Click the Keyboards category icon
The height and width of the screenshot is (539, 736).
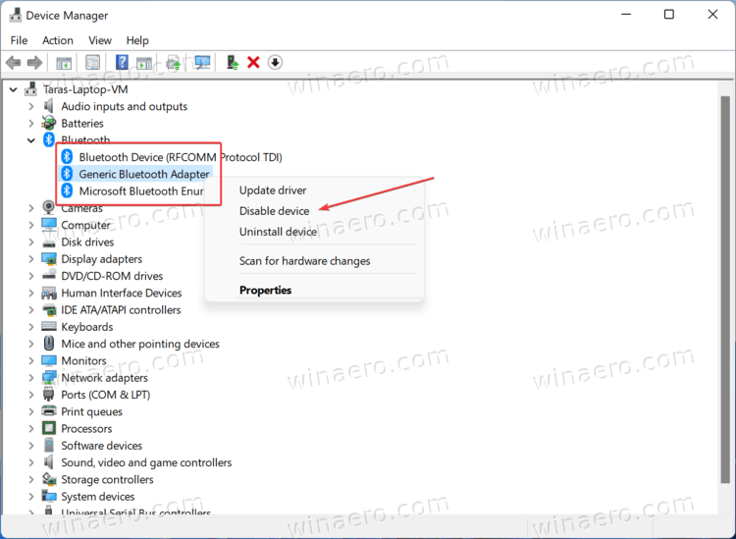click(49, 326)
